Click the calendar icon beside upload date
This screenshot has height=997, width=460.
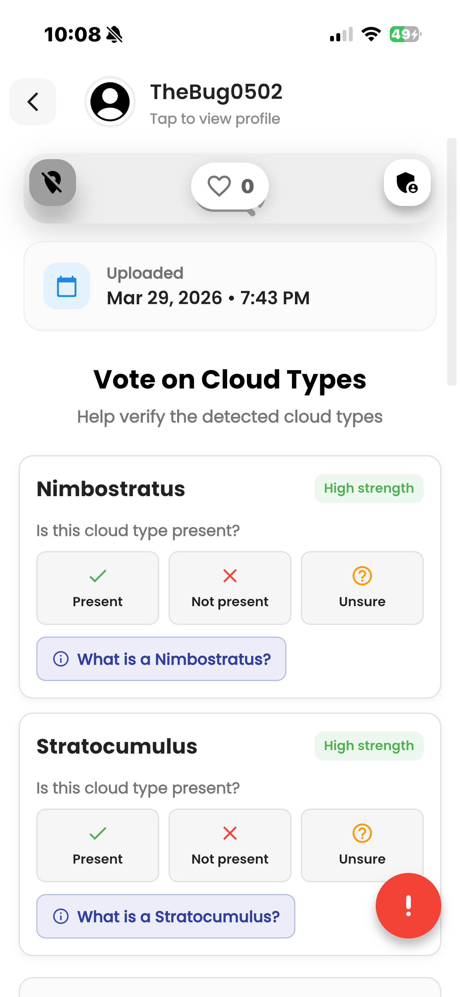click(66, 285)
